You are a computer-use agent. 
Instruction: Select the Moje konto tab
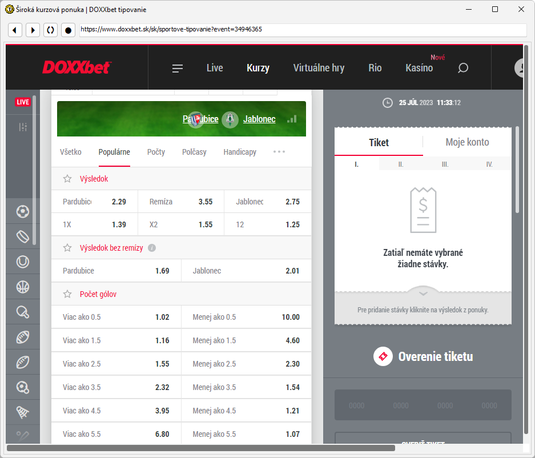pos(467,142)
